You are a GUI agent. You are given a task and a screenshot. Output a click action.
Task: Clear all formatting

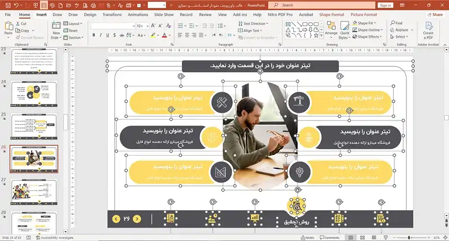(169, 26)
